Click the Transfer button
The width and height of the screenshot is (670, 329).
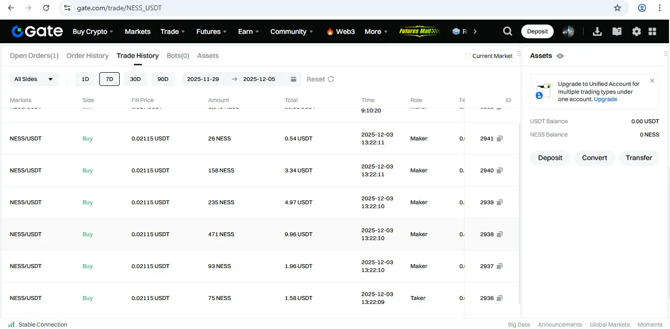(x=639, y=158)
